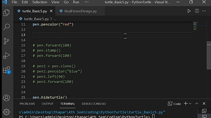Open editor More Actions ellipsis
211x118 pixels.
[204, 11]
